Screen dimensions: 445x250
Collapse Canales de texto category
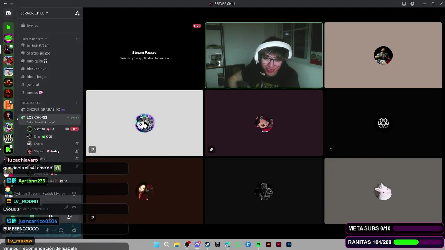pyautogui.click(x=33, y=39)
